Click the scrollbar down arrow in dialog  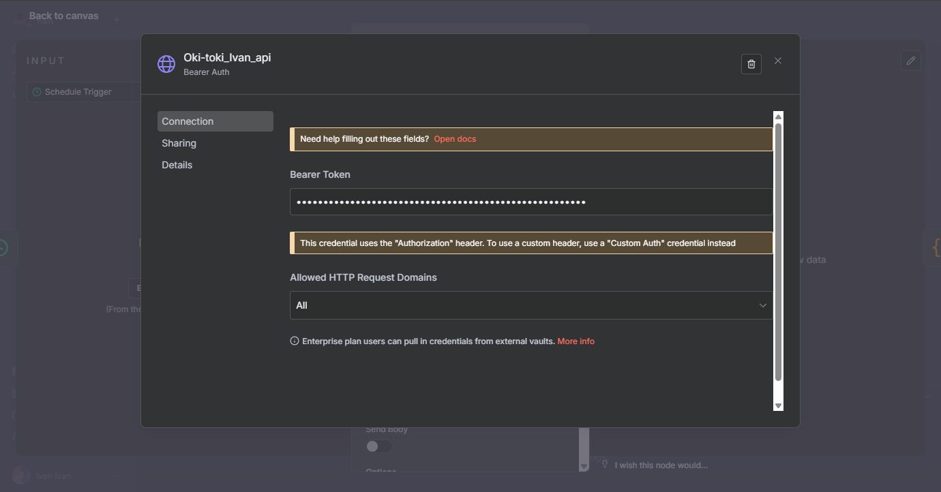pyautogui.click(x=778, y=405)
